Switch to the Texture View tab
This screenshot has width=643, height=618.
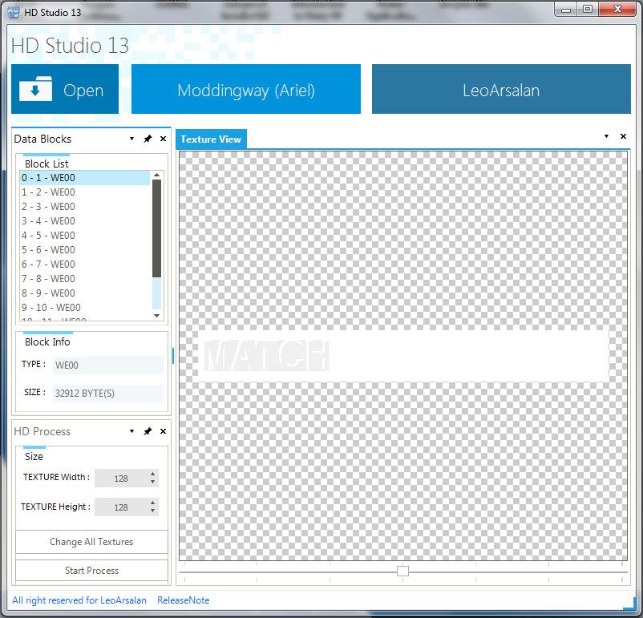point(211,139)
